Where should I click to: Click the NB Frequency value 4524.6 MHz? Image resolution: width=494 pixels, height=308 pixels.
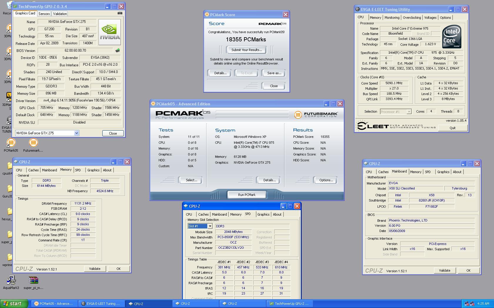[x=105, y=191]
